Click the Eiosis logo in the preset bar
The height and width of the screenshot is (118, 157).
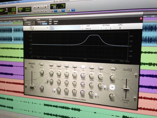[31, 28]
